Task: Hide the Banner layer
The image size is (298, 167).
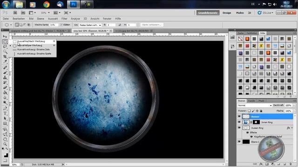Action: [x=239, y=116]
